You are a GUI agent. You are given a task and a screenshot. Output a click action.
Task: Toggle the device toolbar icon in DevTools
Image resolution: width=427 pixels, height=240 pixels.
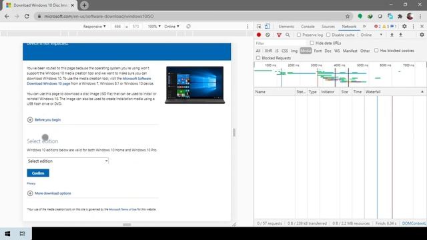267,27
